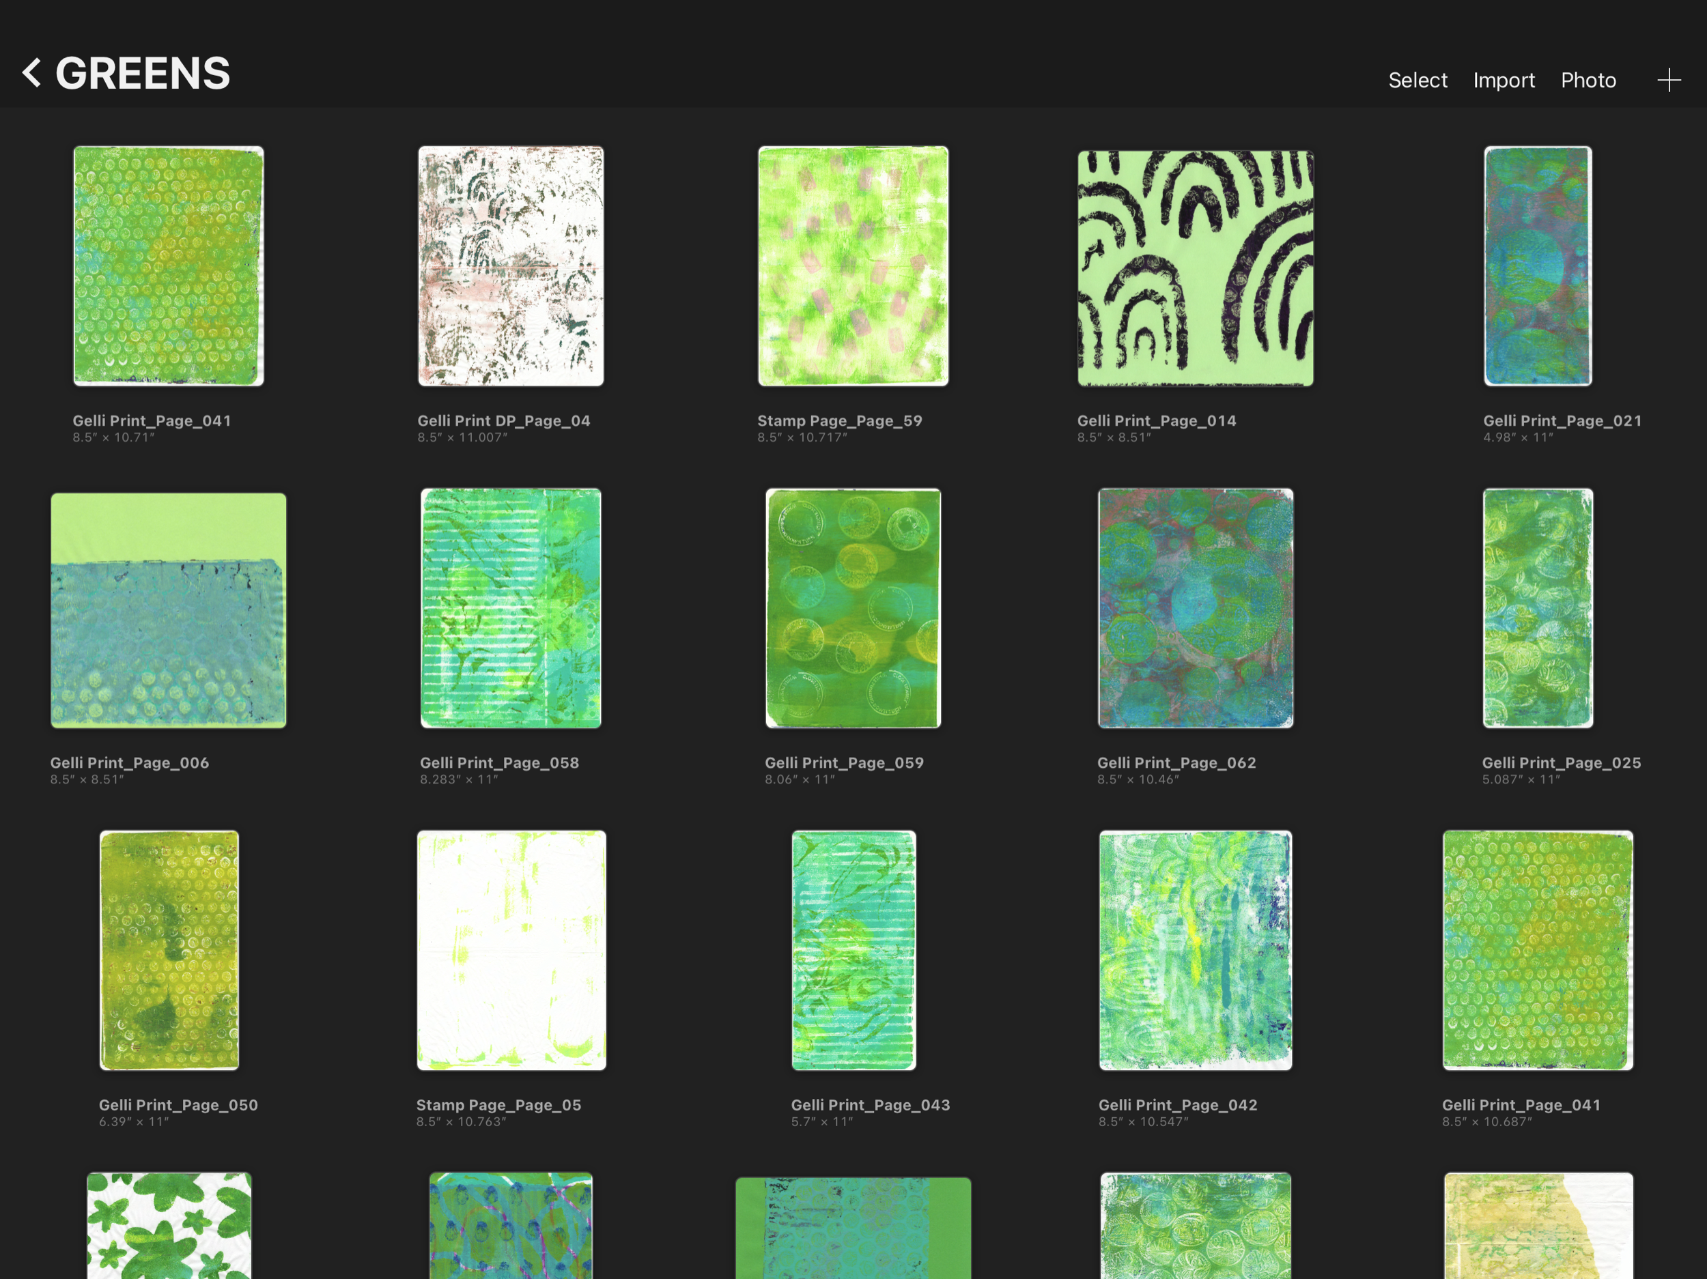Create new canvas with plus icon
The width and height of the screenshot is (1707, 1279).
point(1668,81)
